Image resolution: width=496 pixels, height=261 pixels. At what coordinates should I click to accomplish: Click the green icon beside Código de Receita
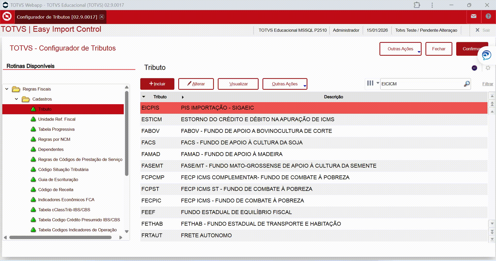click(x=33, y=190)
